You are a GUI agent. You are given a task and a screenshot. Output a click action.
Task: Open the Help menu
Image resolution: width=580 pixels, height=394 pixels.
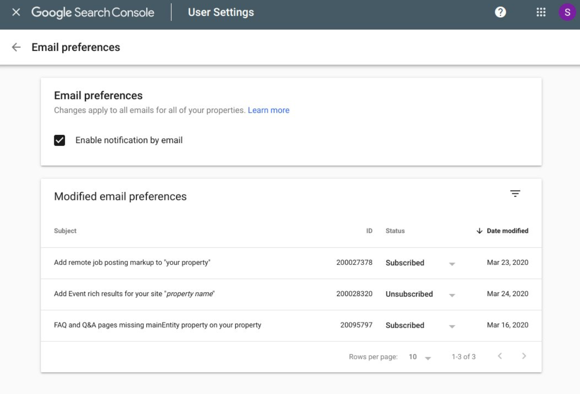tap(500, 12)
